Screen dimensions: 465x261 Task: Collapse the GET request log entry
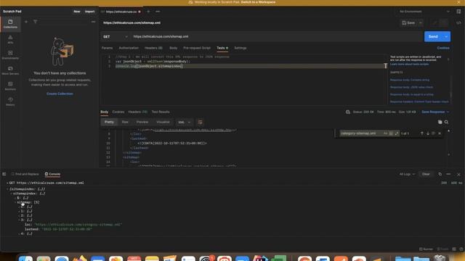[7, 183]
